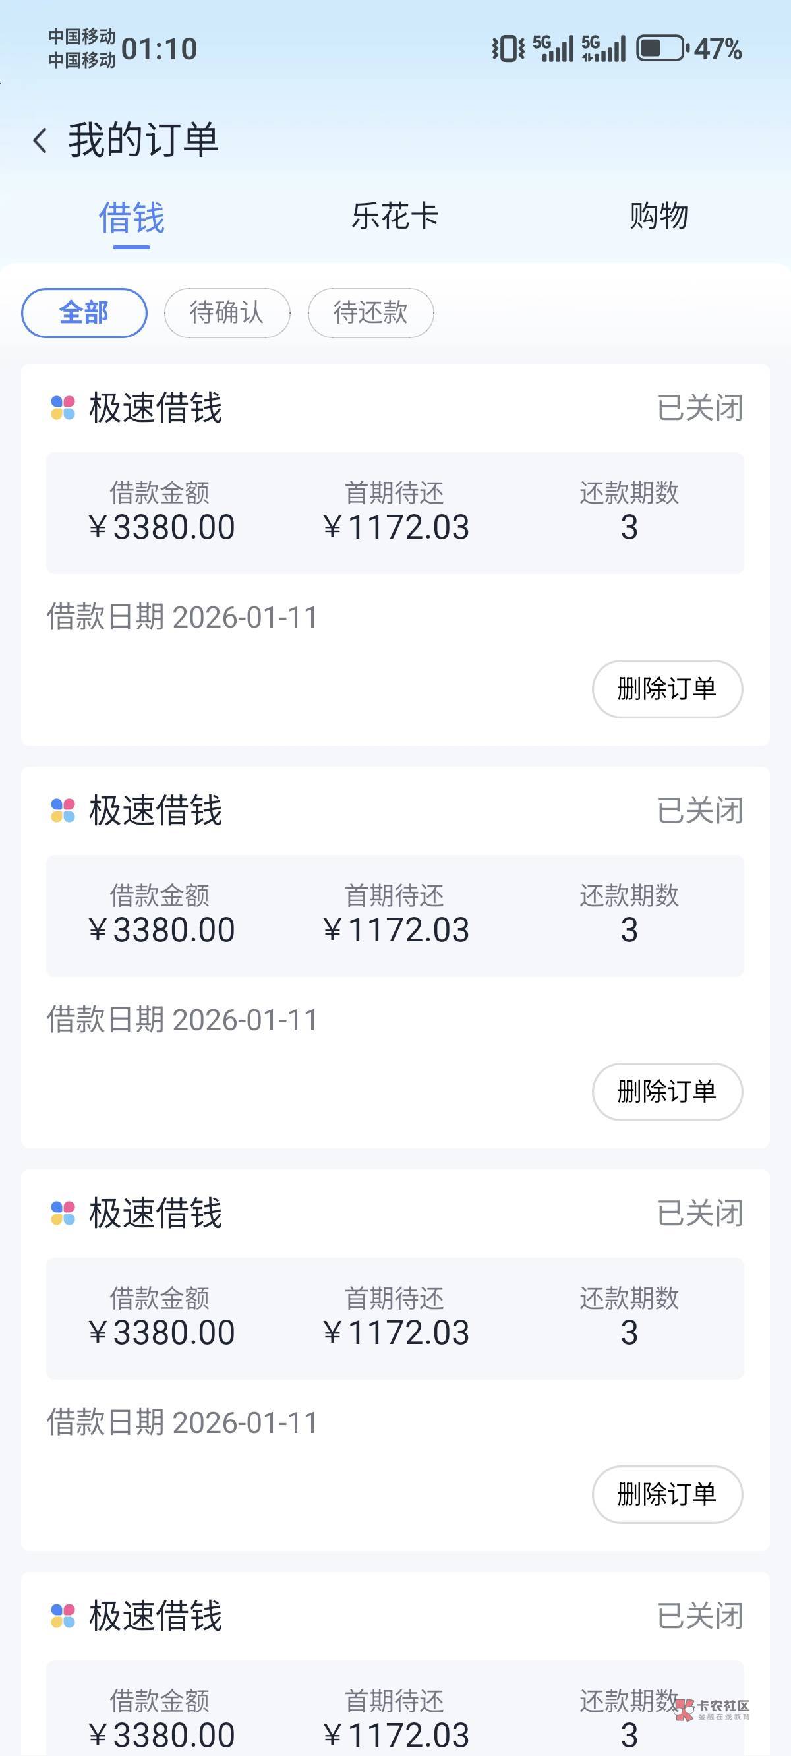Tap the second 极速借钱 colorful logo icon
Image resolution: width=791 pixels, height=1756 pixels.
(63, 811)
